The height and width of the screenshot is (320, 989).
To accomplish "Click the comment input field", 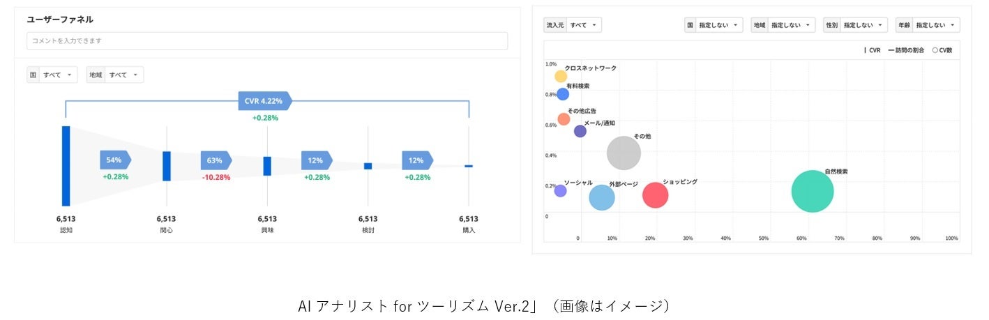I will pos(267,41).
